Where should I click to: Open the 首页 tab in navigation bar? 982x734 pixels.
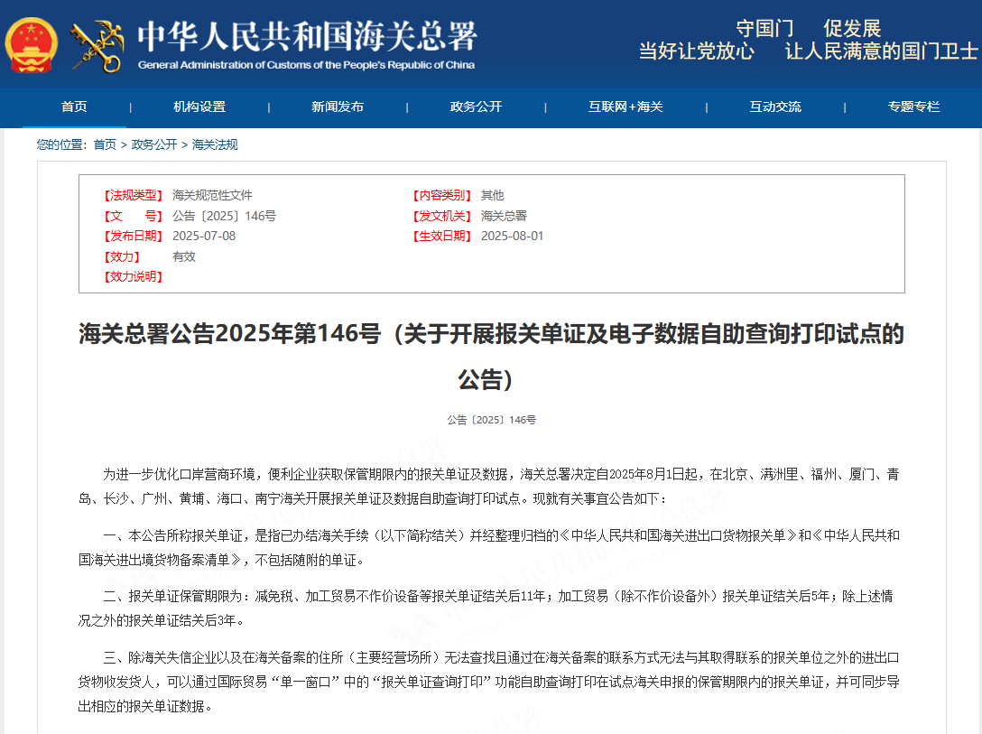coord(74,107)
